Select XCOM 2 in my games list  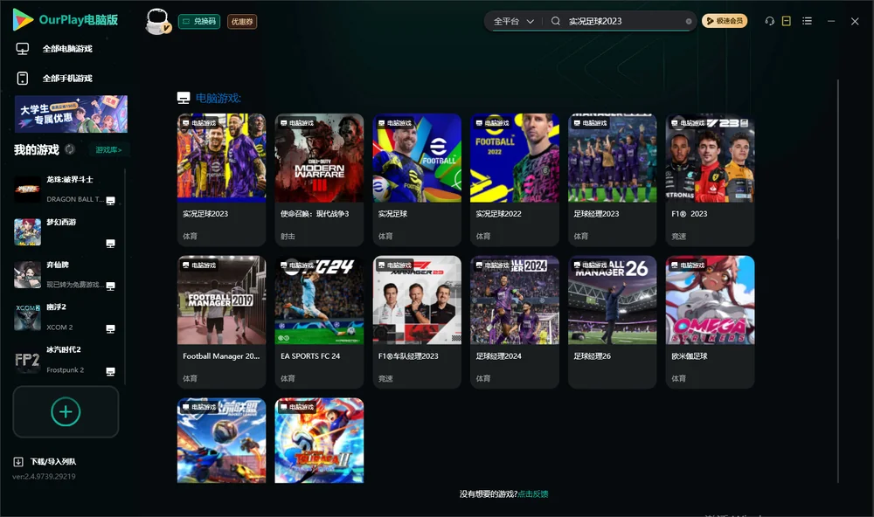tap(65, 317)
